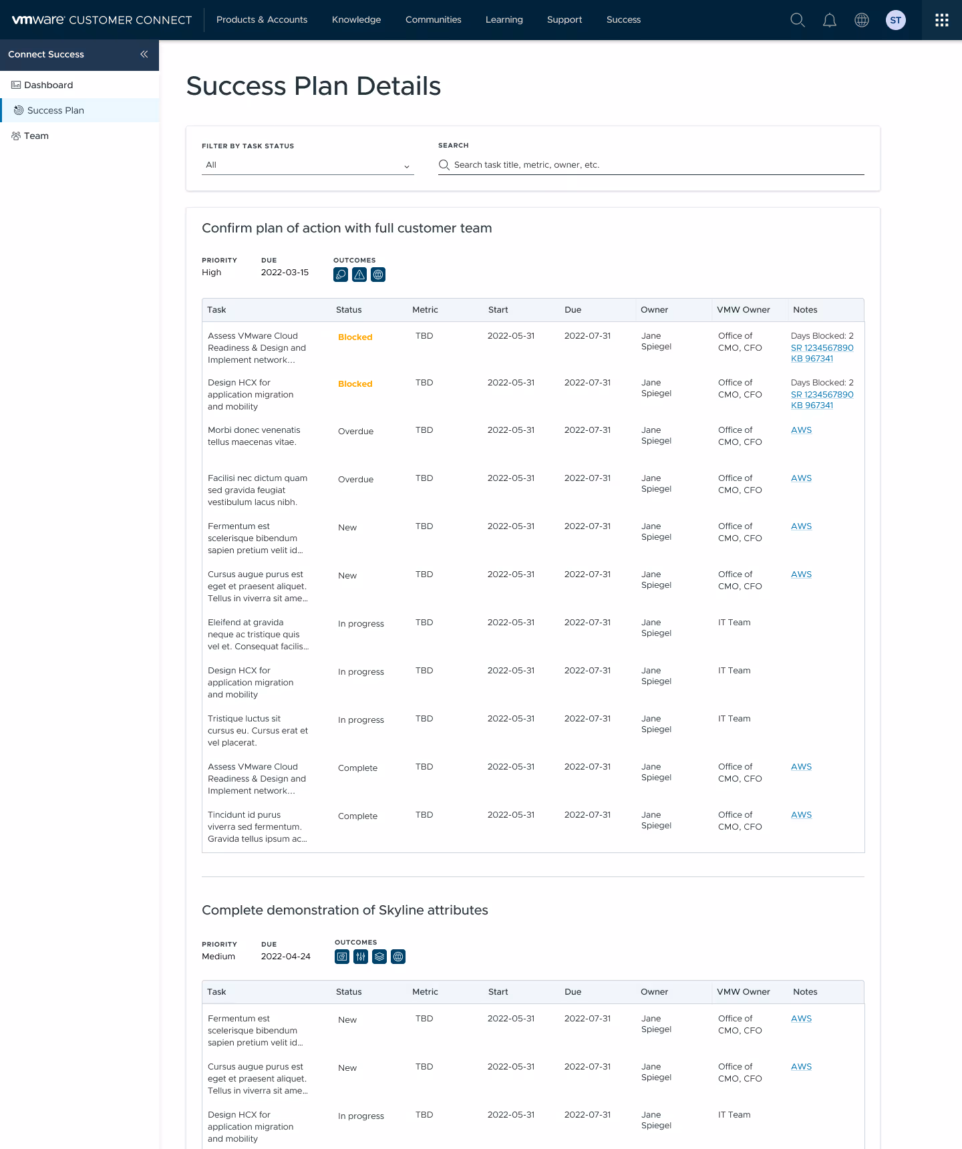
Task: Open Filter by Task Status dropdown
Action: pos(307,165)
